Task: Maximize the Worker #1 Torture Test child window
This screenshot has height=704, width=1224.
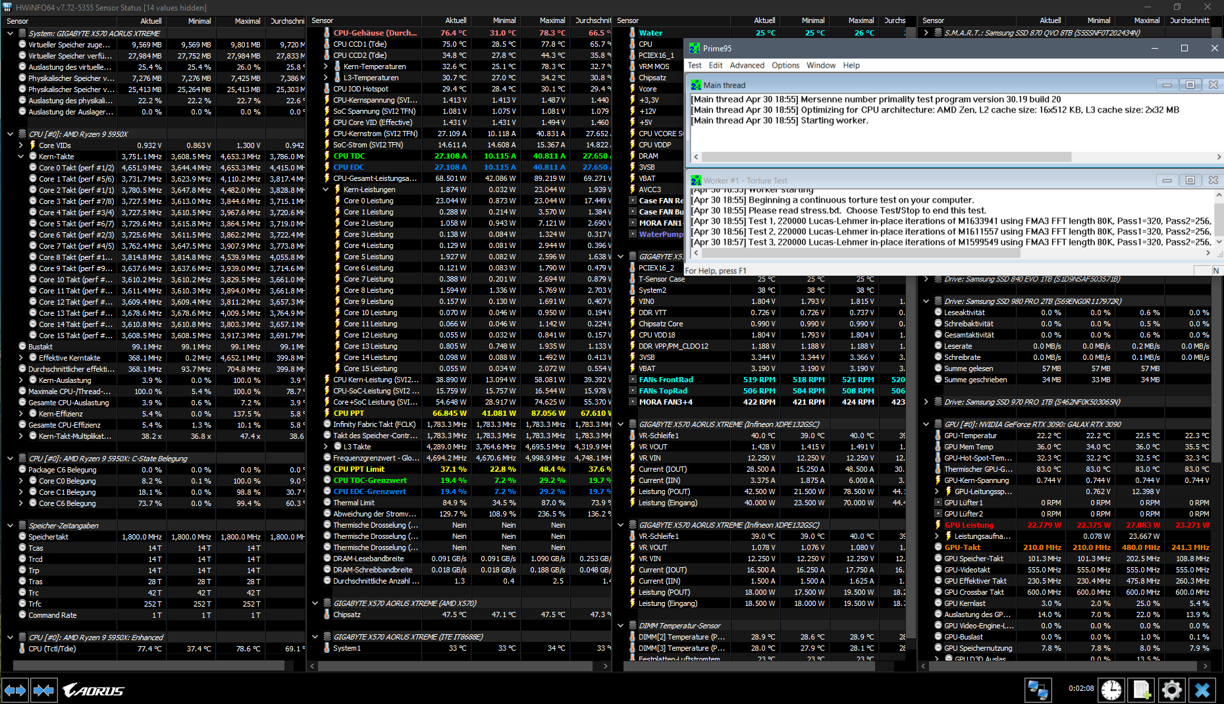Action: tap(1190, 180)
